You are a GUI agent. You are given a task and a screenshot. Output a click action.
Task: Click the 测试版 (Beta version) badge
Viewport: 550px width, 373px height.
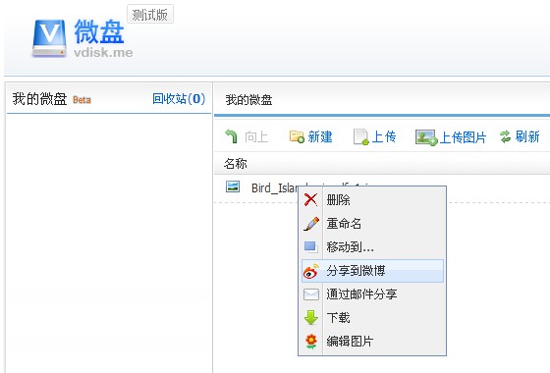[150, 15]
